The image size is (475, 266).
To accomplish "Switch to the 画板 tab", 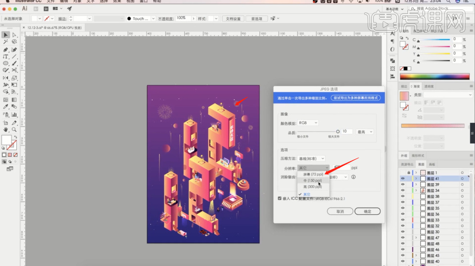I will click(432, 165).
